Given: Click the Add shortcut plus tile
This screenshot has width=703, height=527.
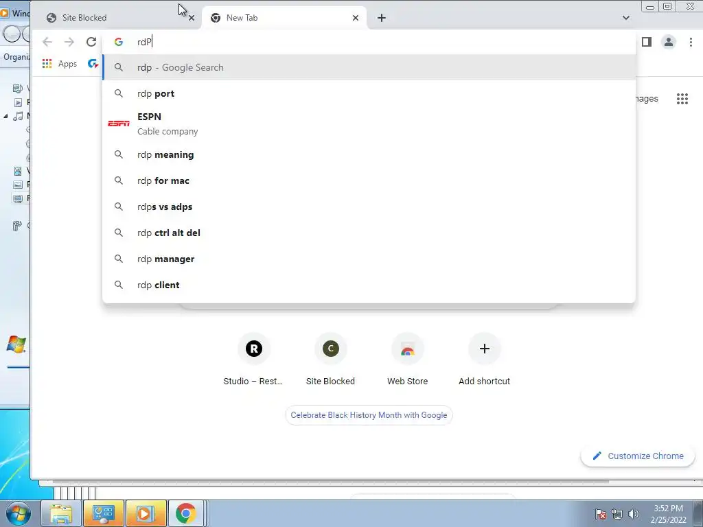Looking at the screenshot, I should (x=484, y=360).
